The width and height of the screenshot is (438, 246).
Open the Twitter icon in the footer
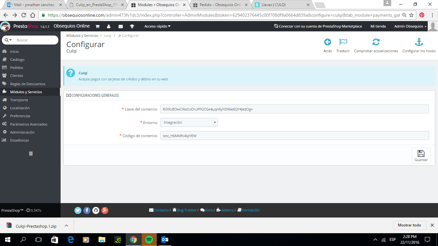click(x=78, y=210)
